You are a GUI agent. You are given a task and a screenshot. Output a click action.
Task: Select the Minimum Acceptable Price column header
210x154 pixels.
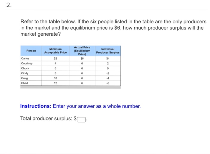(x=55, y=51)
